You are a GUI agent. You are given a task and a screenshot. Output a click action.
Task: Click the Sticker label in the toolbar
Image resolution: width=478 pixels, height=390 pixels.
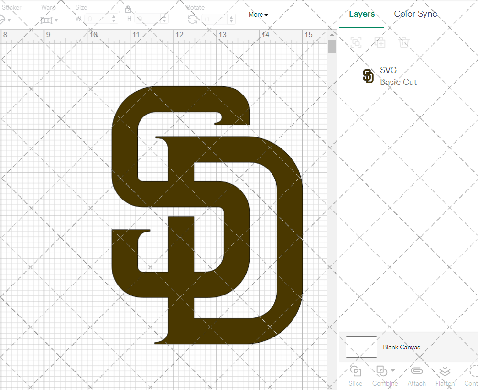tap(12, 7)
